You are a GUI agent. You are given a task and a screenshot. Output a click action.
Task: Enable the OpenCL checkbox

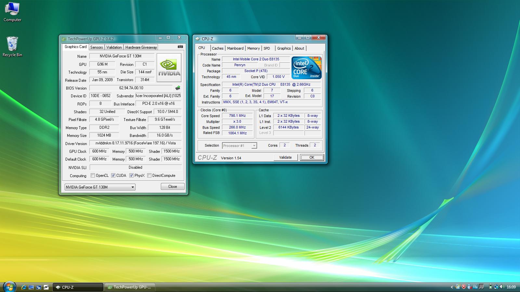[93, 176]
